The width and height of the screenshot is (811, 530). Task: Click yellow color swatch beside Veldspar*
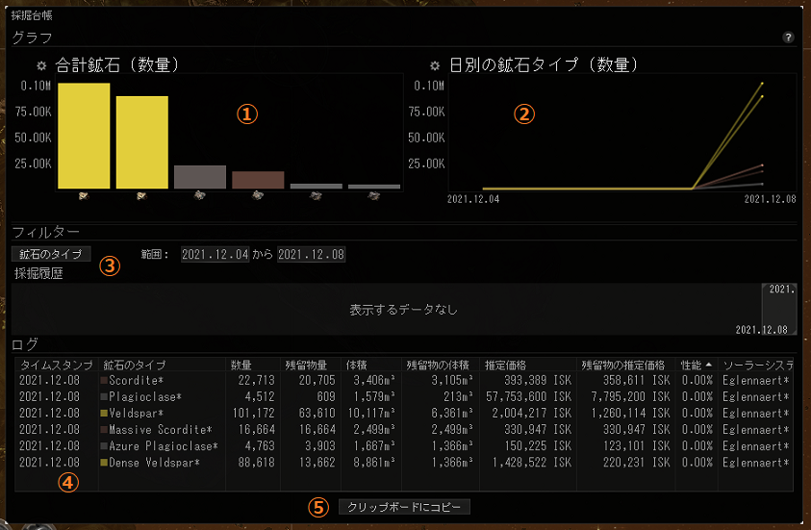point(104,414)
